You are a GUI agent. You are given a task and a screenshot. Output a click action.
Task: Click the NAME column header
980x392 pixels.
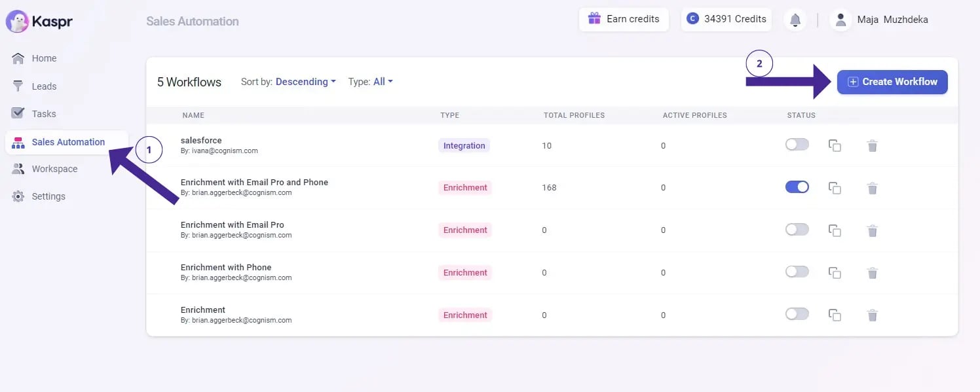(x=193, y=115)
